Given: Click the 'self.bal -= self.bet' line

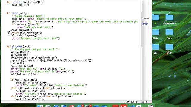Looking at the screenshot, I should pyautogui.click(x=24, y=74).
